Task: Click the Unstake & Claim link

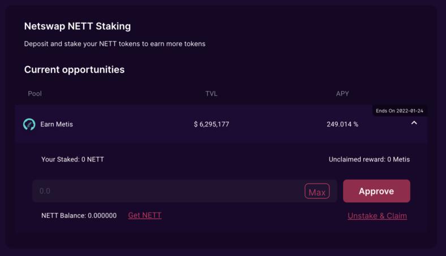Action: tap(377, 216)
